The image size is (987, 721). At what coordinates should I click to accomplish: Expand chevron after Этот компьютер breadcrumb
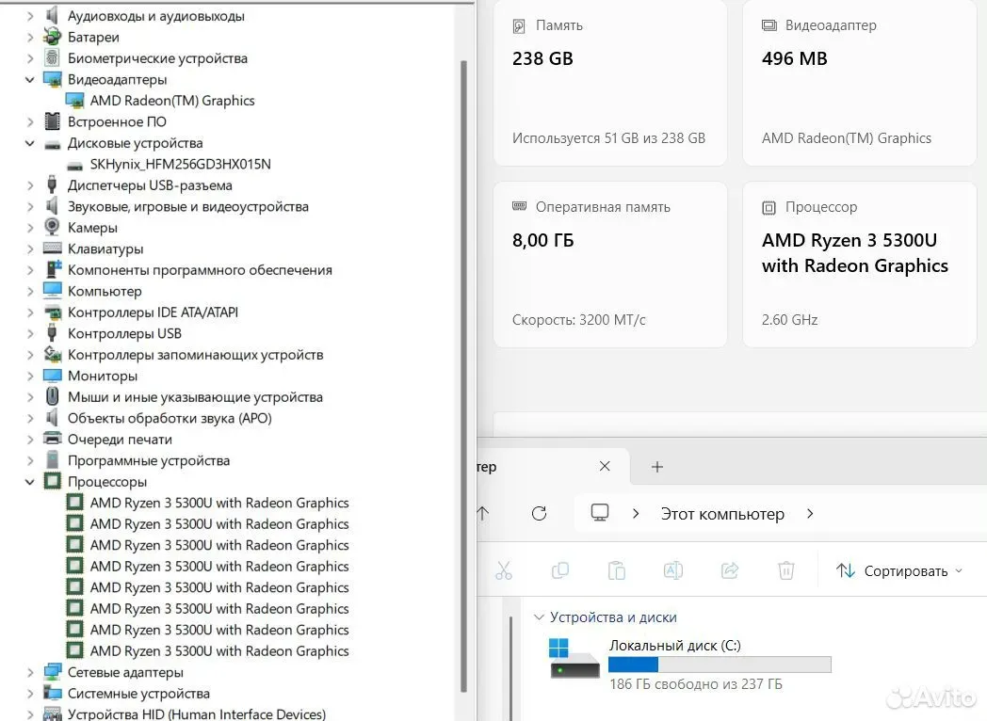(x=810, y=514)
